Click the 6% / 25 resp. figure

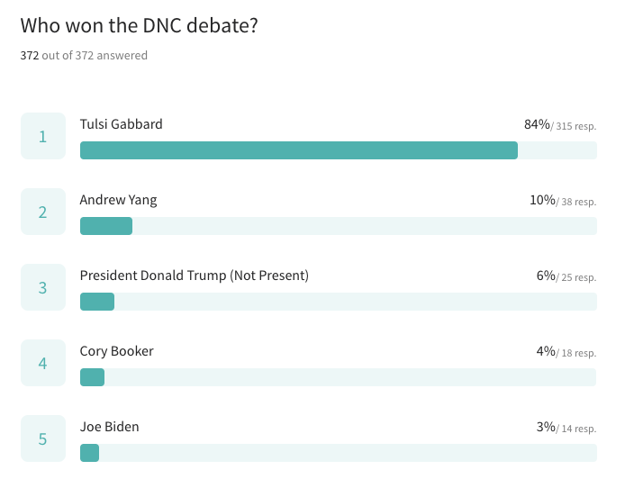click(x=566, y=276)
